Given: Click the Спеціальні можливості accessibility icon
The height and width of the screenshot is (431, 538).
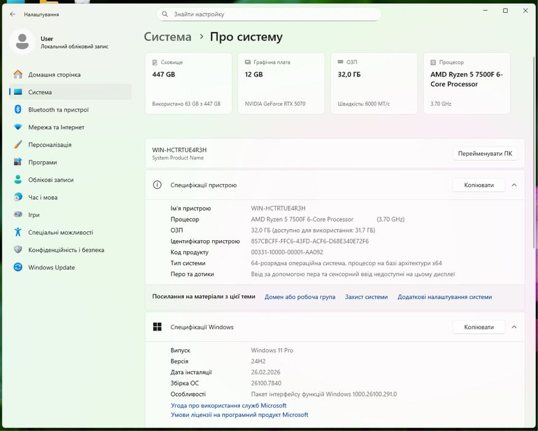Looking at the screenshot, I should tap(18, 232).
